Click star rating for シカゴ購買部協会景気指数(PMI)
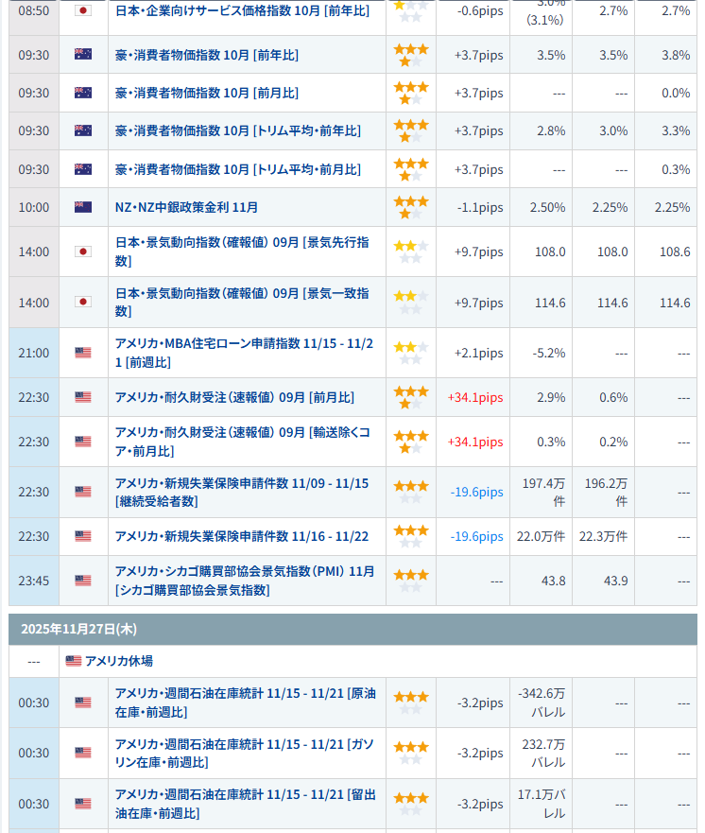This screenshot has width=705, height=833. pos(410,581)
